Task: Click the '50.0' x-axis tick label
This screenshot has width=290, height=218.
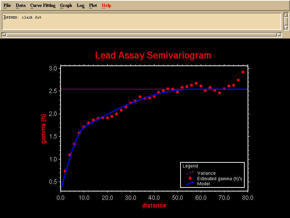Action: (178, 198)
